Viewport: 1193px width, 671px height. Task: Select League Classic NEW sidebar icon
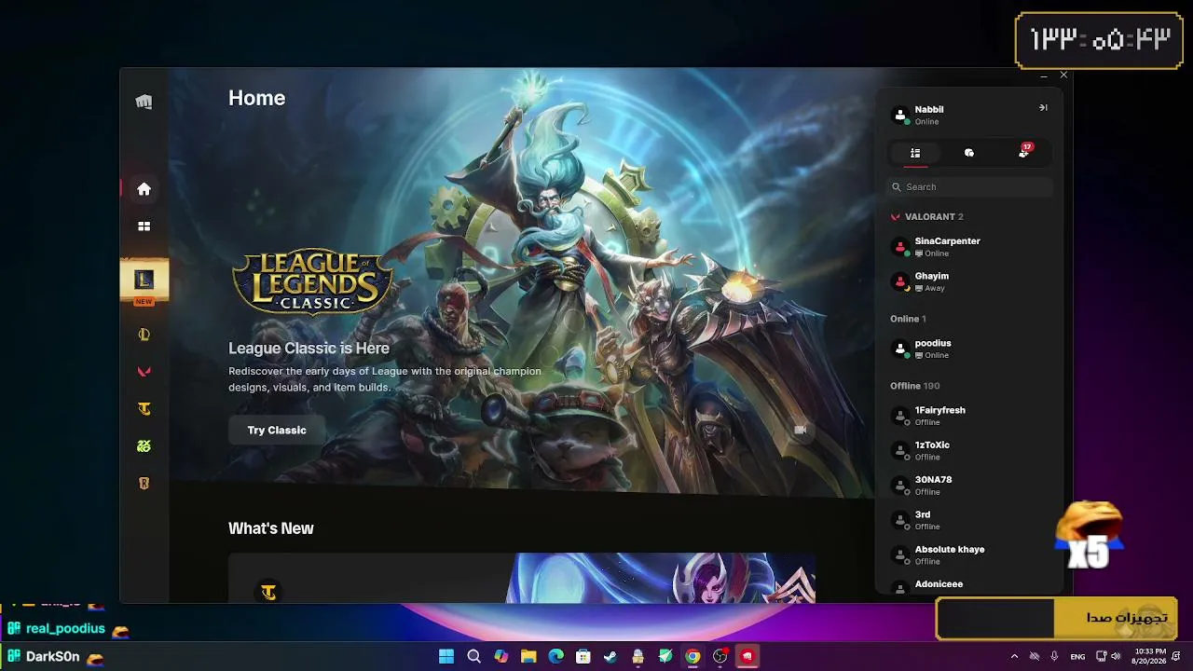pos(144,282)
